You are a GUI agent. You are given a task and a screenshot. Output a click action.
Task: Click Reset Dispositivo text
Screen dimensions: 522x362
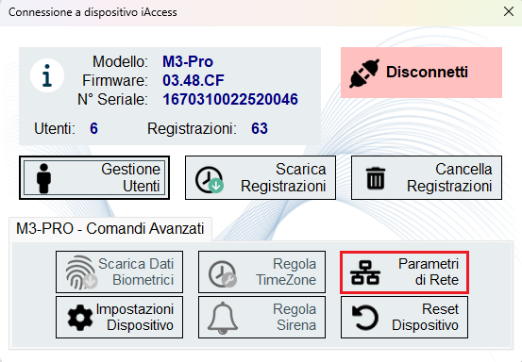pos(425,317)
